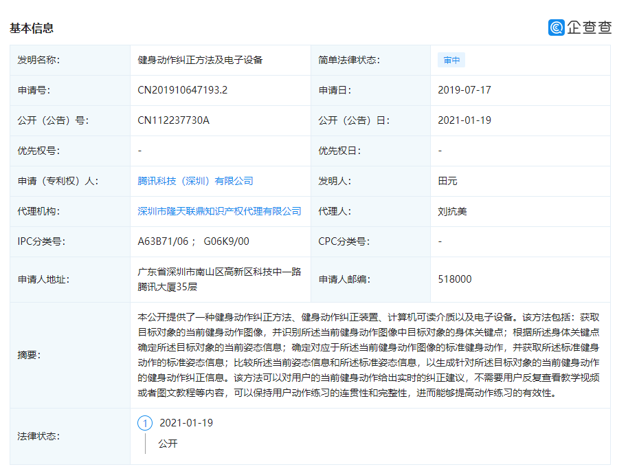Click the CPC分类号 field label
This screenshot has width=617, height=467.
tap(344, 241)
